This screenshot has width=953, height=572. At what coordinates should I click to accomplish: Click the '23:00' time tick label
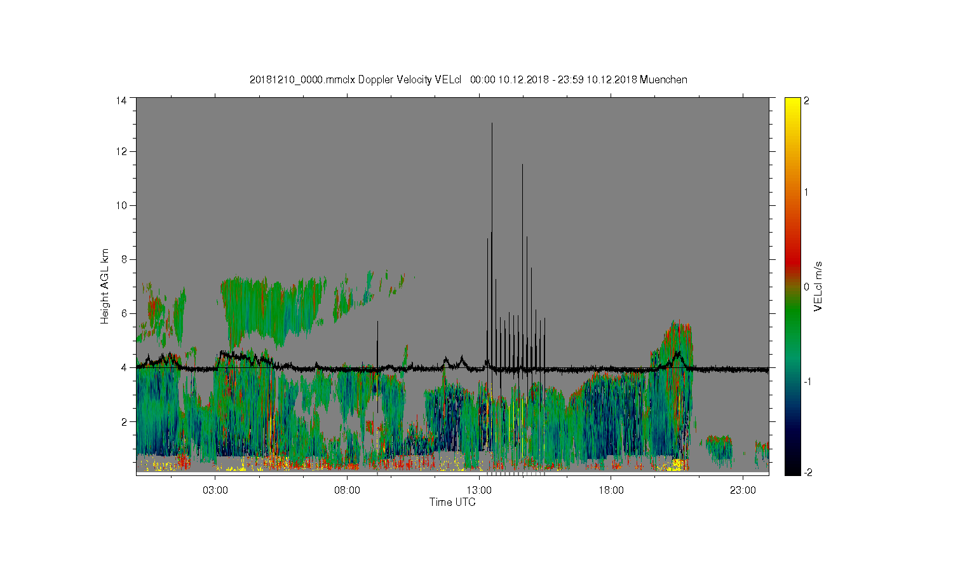click(743, 490)
